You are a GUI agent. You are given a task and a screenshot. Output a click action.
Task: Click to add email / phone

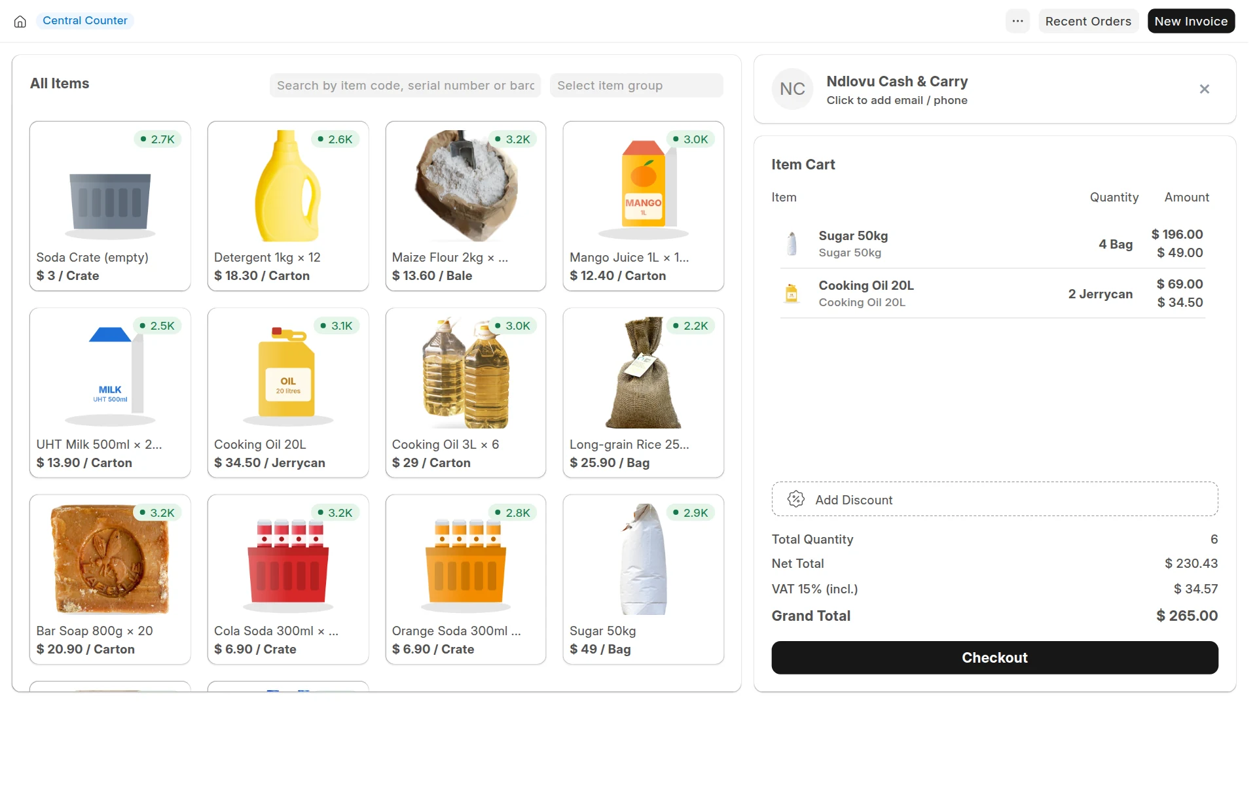897,100
